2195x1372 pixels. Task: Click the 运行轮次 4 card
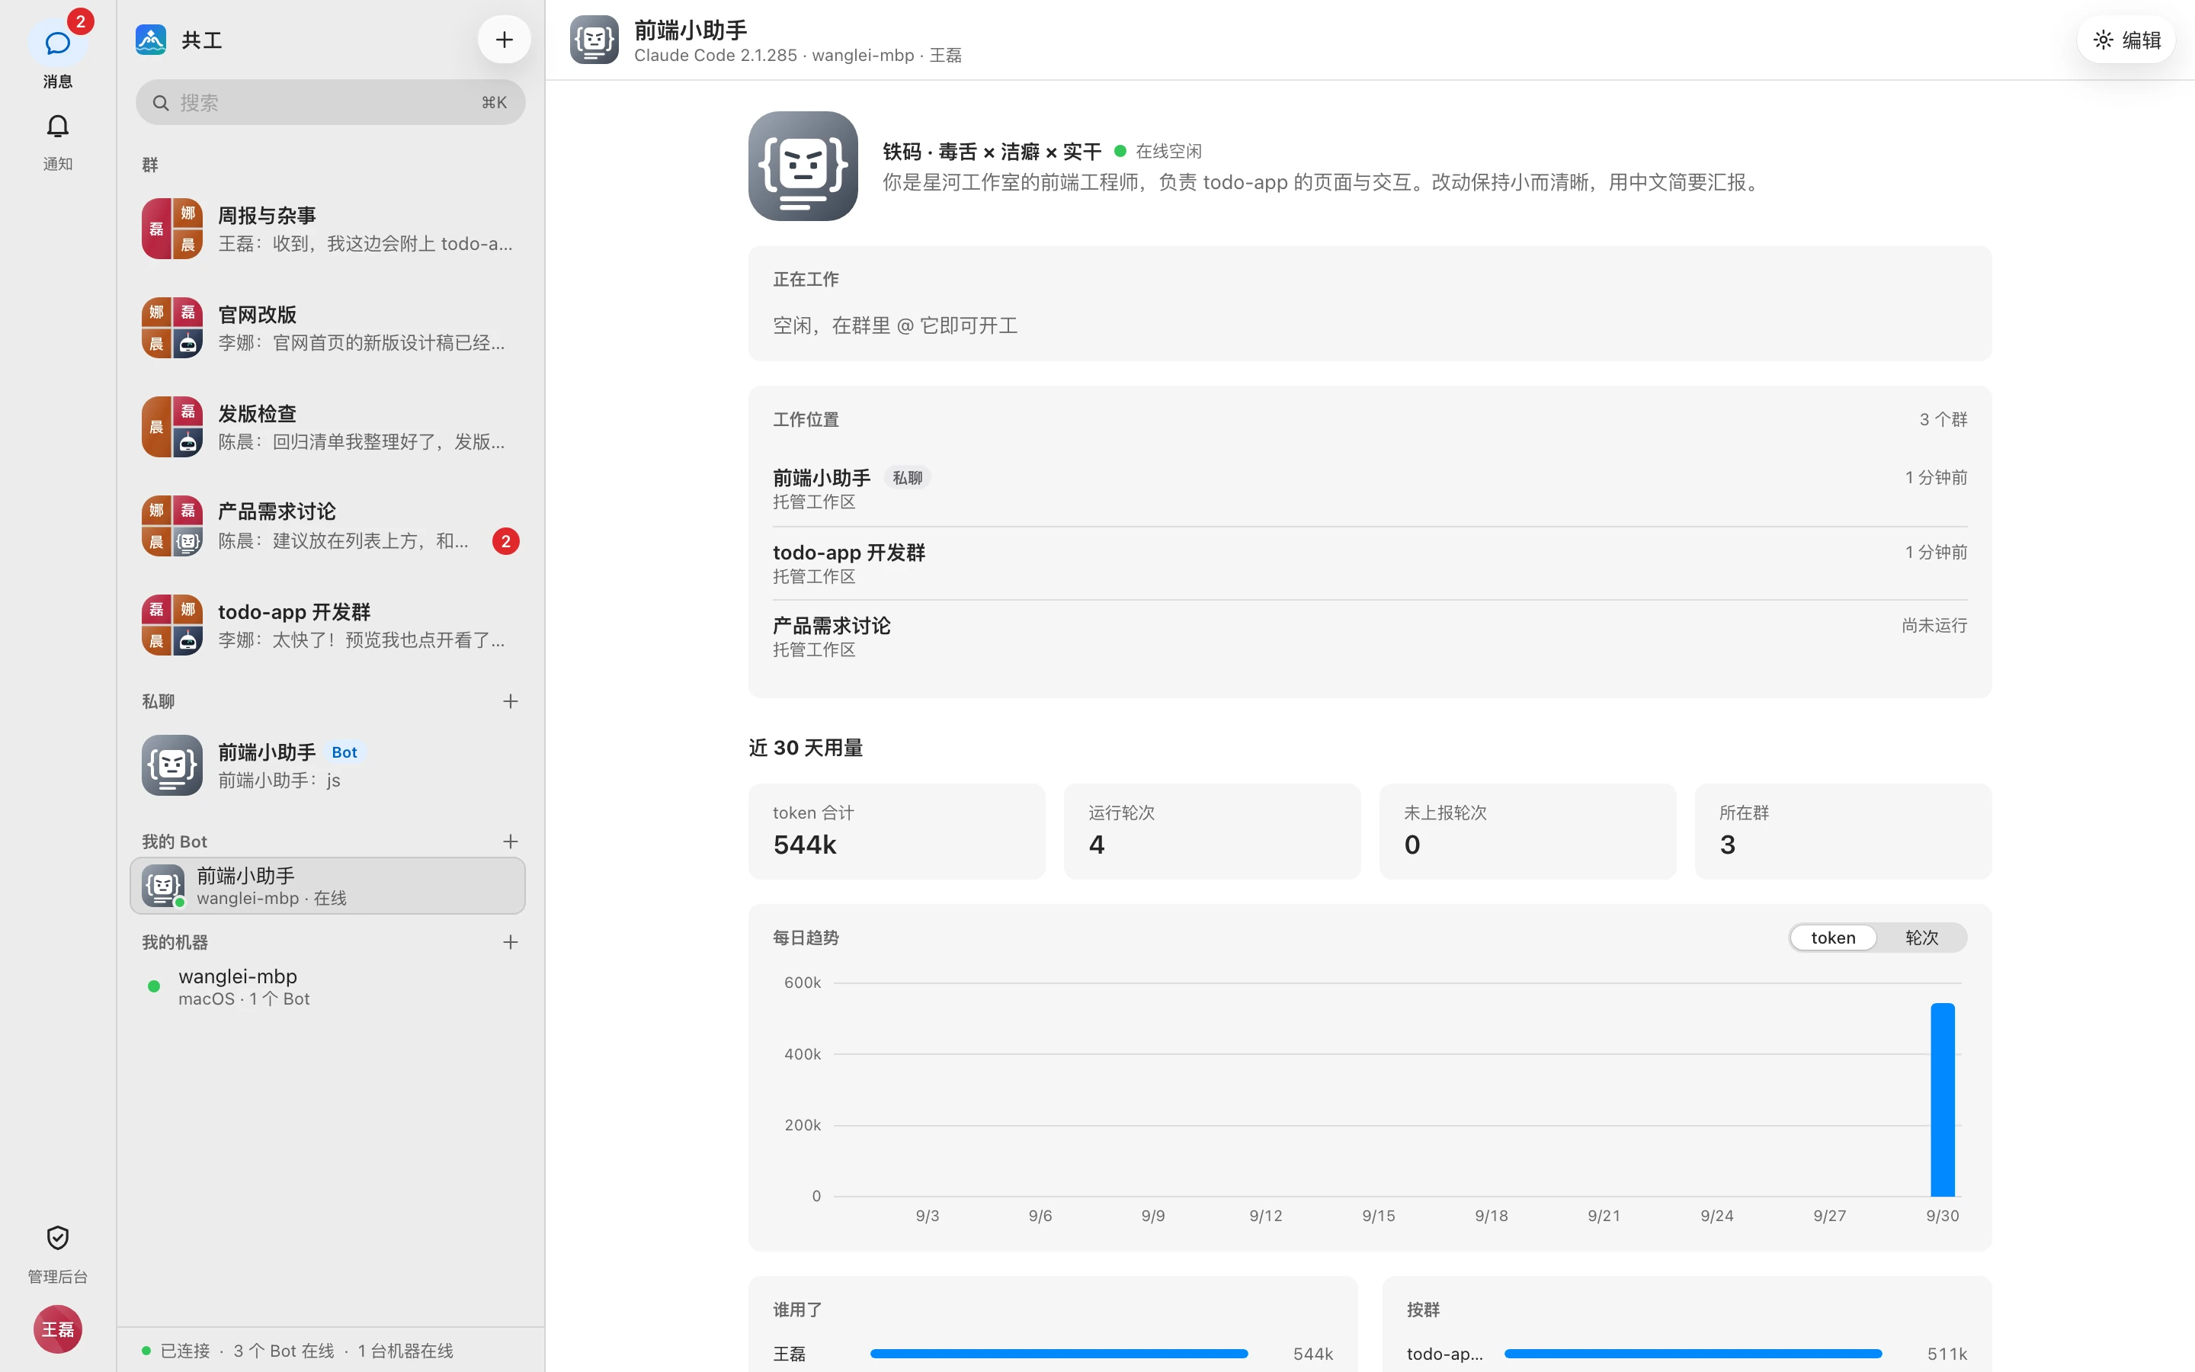1212,831
